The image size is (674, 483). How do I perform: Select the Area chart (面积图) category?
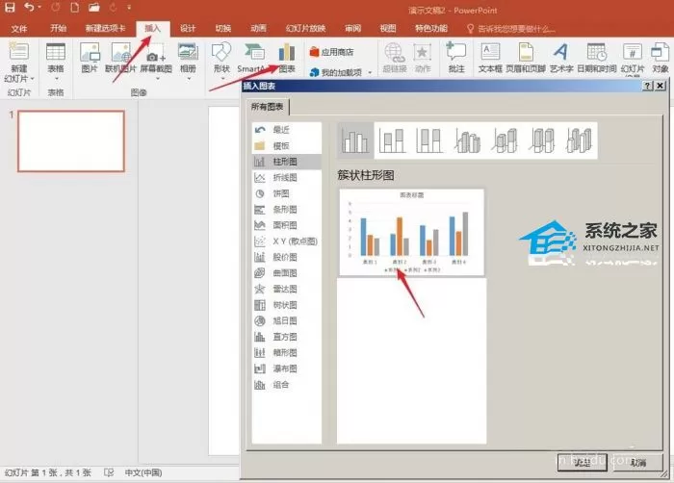[x=286, y=225]
